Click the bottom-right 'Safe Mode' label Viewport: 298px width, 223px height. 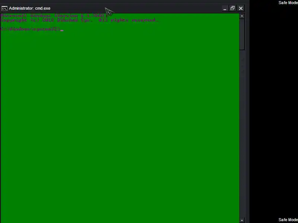[x=288, y=220]
